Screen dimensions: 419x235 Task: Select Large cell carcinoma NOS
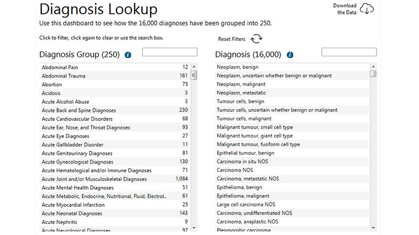pyautogui.click(x=292, y=204)
